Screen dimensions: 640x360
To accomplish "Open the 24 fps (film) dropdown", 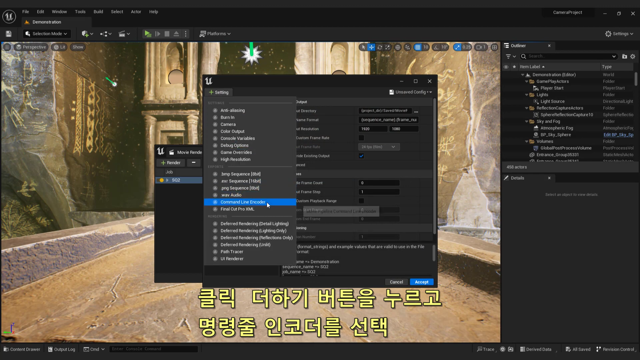I will (x=379, y=147).
